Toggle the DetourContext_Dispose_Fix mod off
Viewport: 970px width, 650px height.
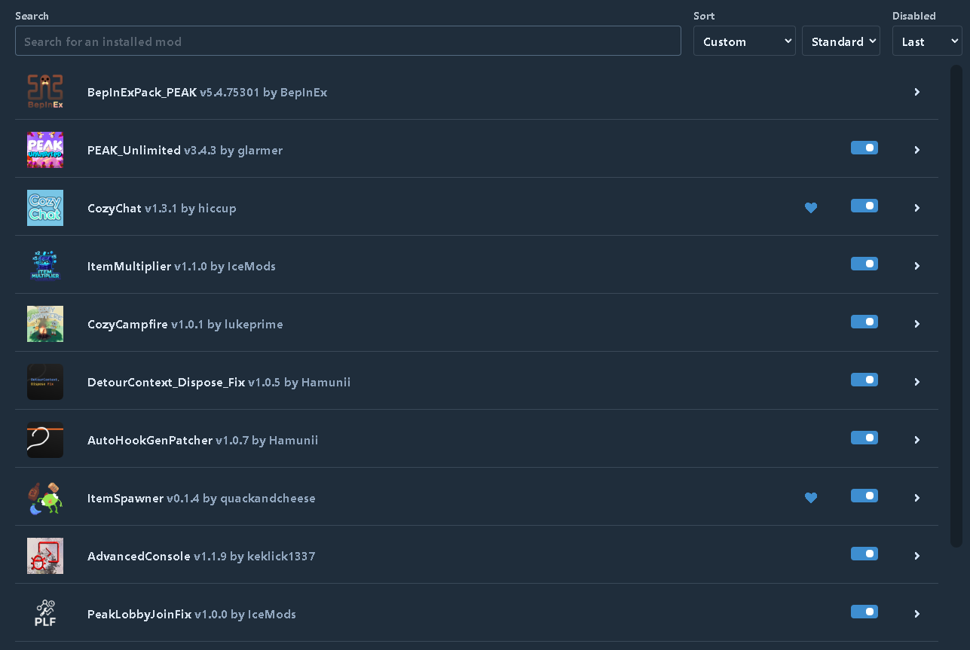(x=864, y=380)
